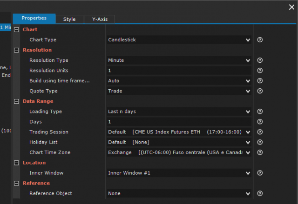The width and height of the screenshot is (298, 204).
Task: Open the Resolution Type Minute dropdown
Action: pyautogui.click(x=179, y=60)
